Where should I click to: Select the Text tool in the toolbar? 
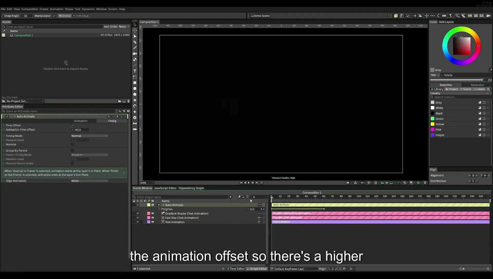135,71
